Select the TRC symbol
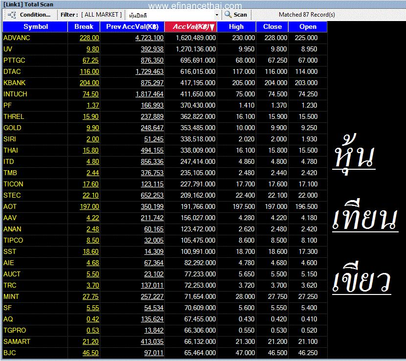406x361 pixels. [10, 286]
